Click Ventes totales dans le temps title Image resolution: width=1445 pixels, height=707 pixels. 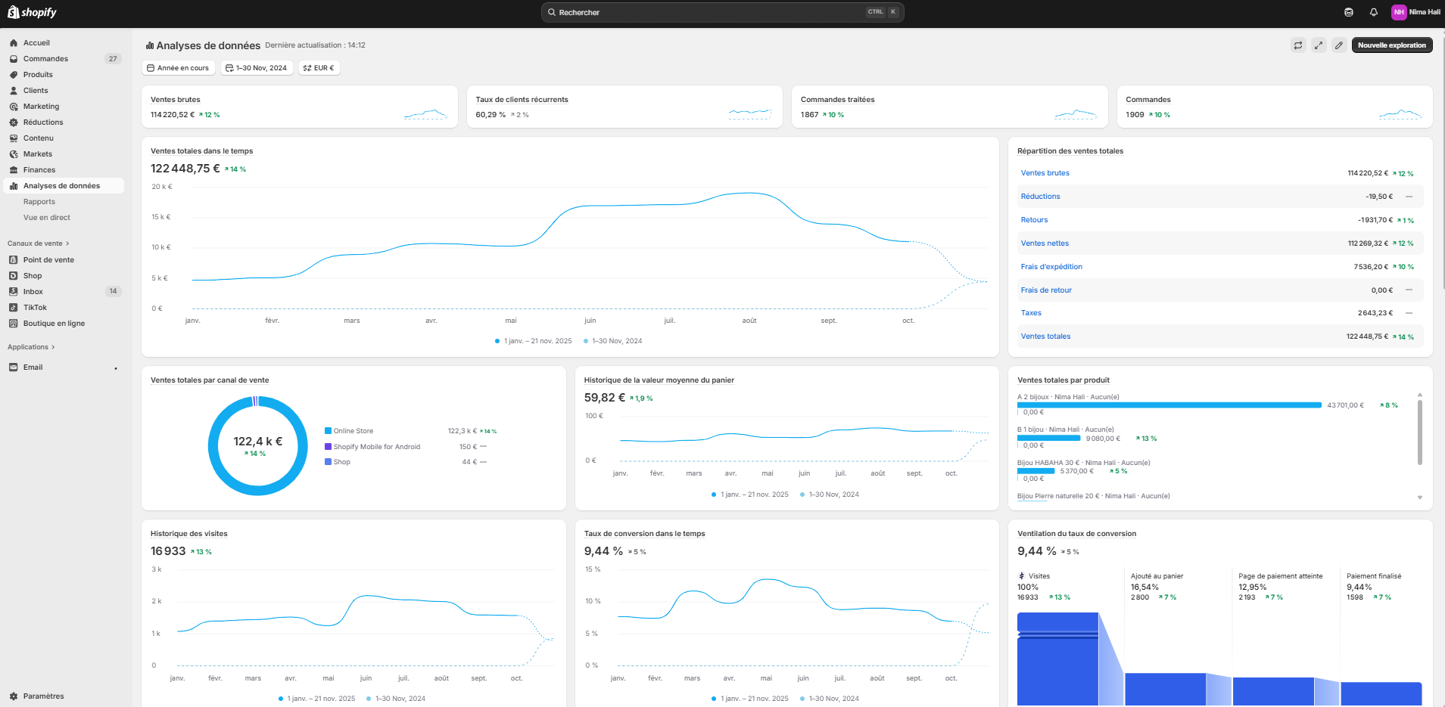pyautogui.click(x=202, y=151)
